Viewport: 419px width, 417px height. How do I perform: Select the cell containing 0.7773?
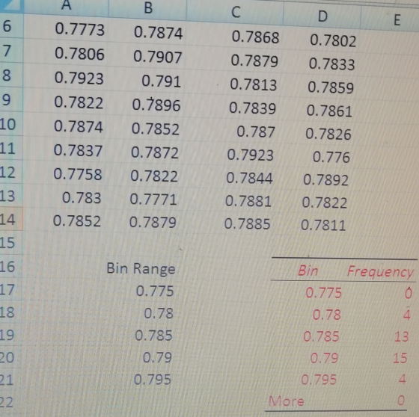click(x=66, y=29)
